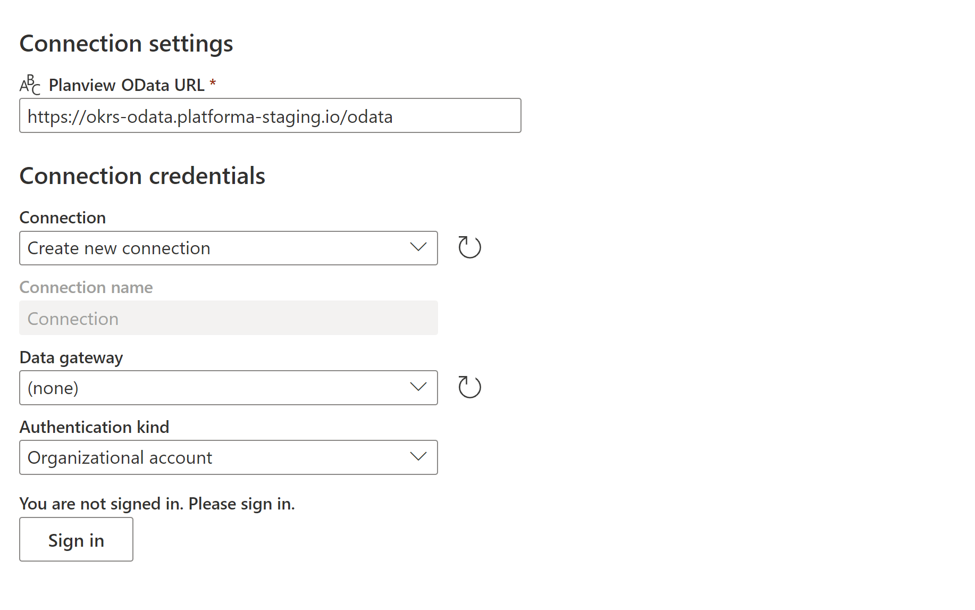975x610 pixels.
Task: Click the grayed-out Connection name field
Action: [229, 318]
